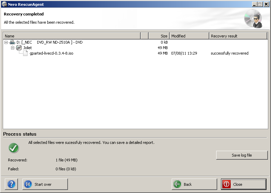The height and width of the screenshot is (193, 271).
Task: Click the 'Recovered:' label
Action: [18, 160]
